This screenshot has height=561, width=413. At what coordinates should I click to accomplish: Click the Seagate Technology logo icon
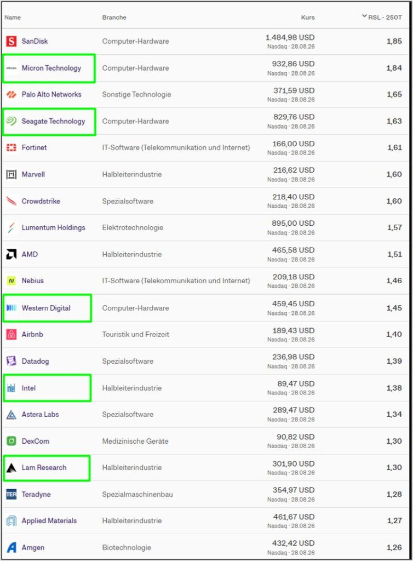[12, 121]
